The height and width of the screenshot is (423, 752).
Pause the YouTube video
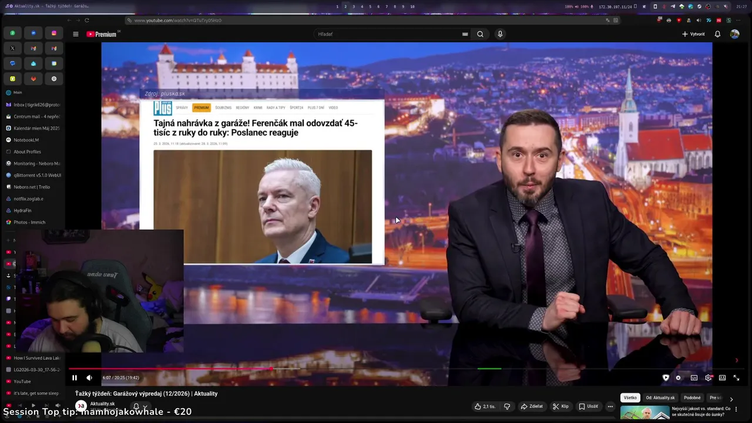(75, 378)
